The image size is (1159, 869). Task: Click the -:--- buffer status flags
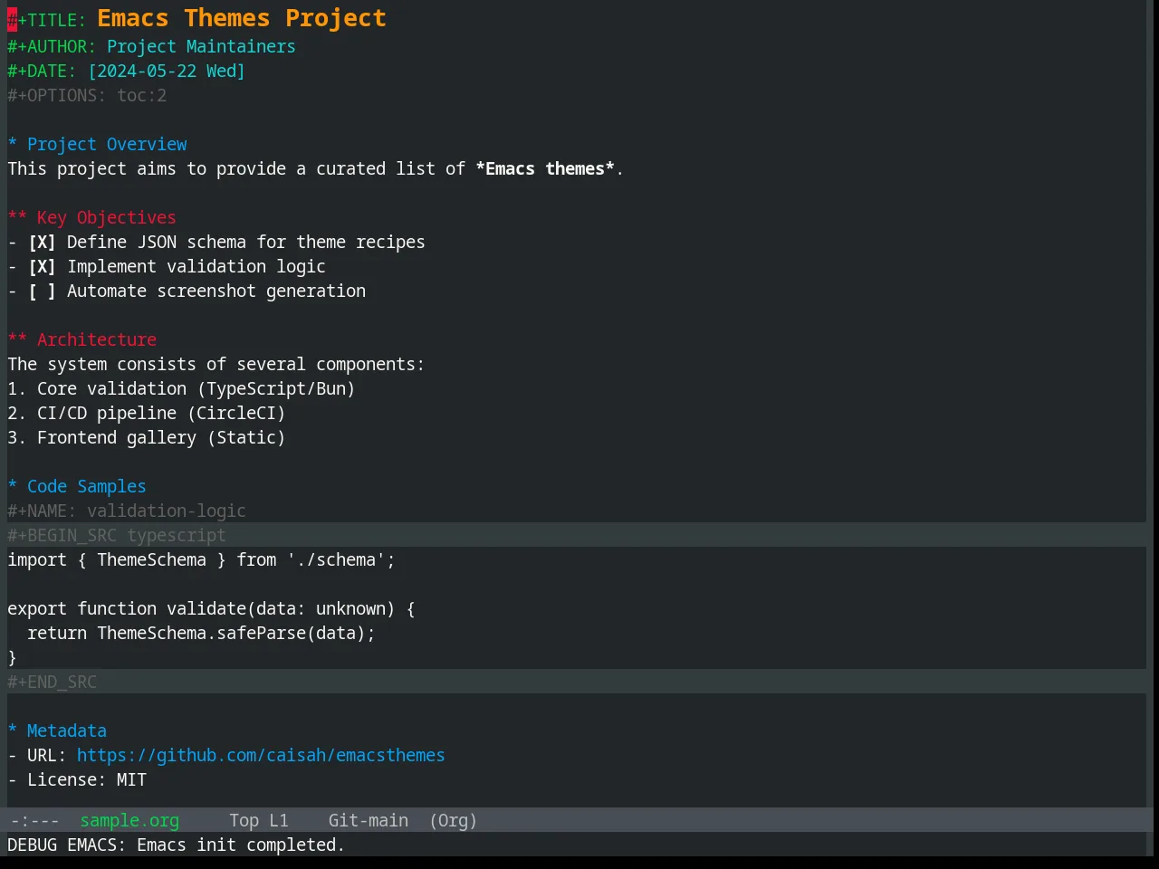click(x=34, y=820)
